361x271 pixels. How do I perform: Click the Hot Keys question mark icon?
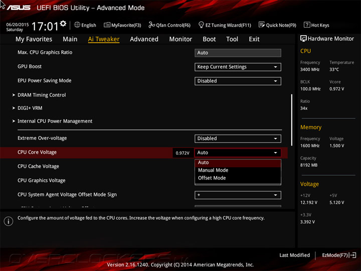[307, 25]
